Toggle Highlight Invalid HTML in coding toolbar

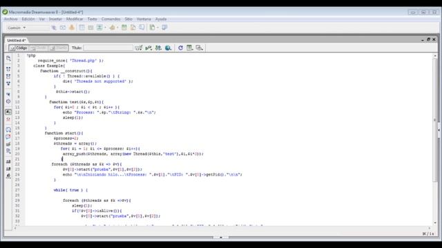[8, 119]
